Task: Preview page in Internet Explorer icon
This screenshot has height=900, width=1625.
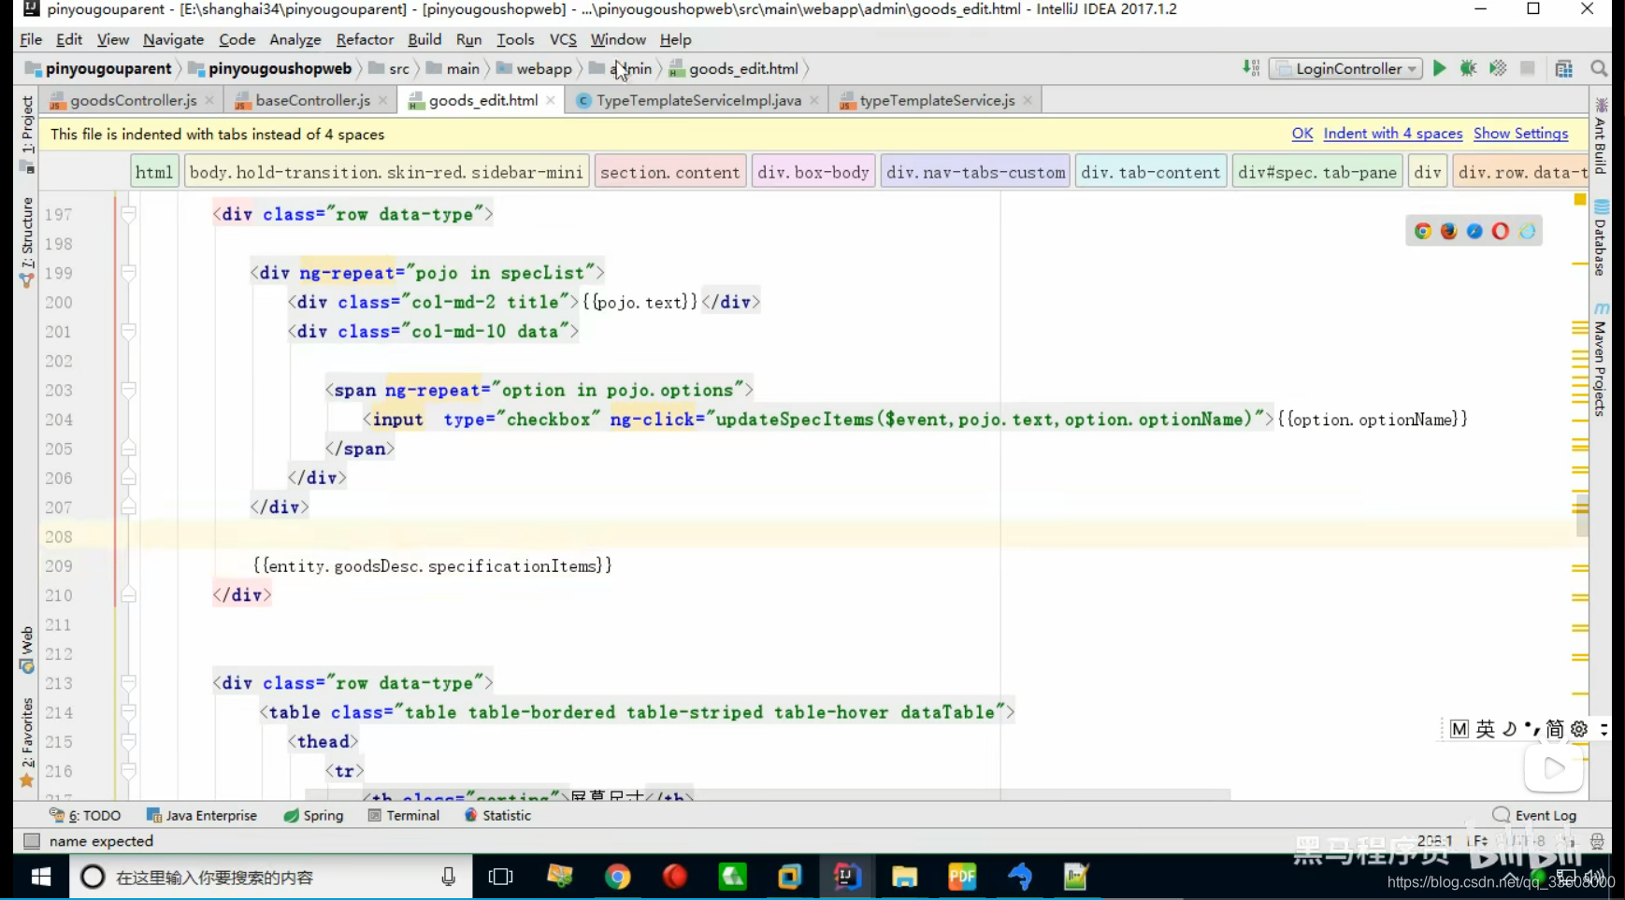Action: (1527, 231)
